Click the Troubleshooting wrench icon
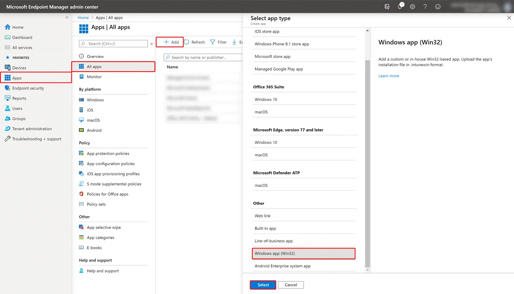Viewport: 514px width, 294px height. point(7,139)
